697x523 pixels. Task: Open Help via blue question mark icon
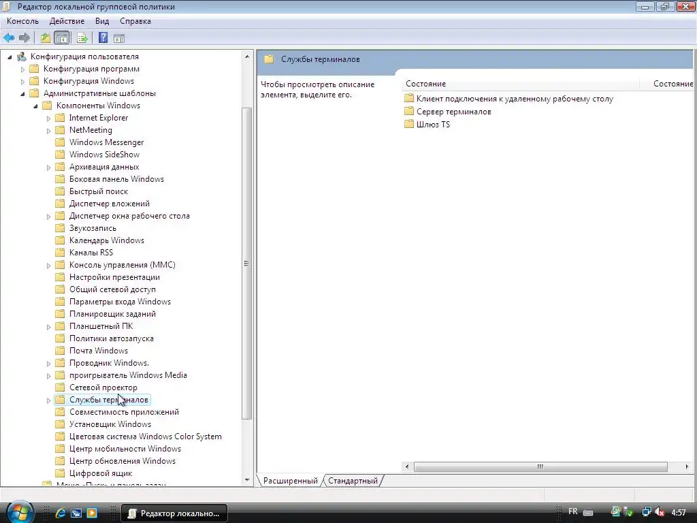click(x=103, y=38)
